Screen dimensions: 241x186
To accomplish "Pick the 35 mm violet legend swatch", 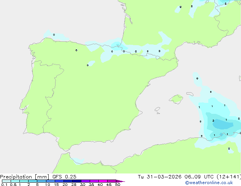I will click(x=94, y=181).
